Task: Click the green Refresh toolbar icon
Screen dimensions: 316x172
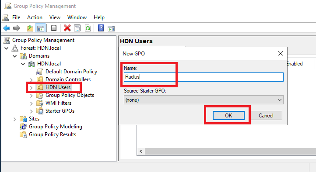Action: [88, 28]
